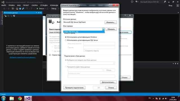Click the Redo toolbar icon
Image resolution: width=180 pixels, height=101 pixels.
point(31,9)
